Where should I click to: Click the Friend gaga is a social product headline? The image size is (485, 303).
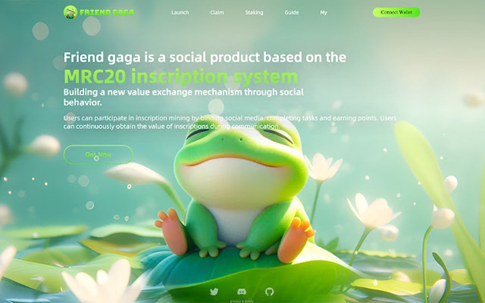point(205,57)
